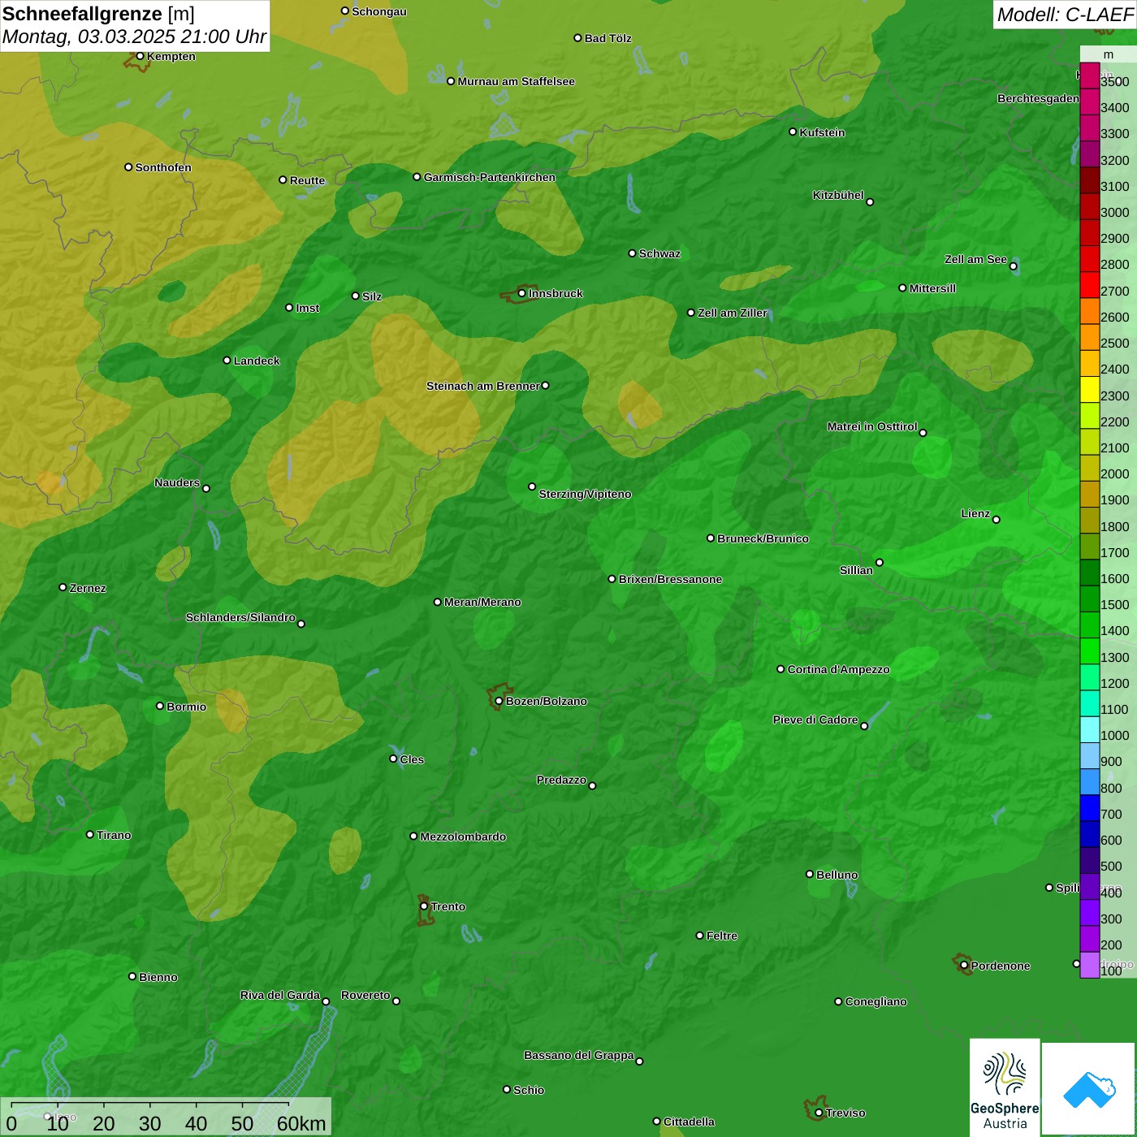Click the Mezzolombardo label
The image size is (1137, 1137).
[463, 837]
